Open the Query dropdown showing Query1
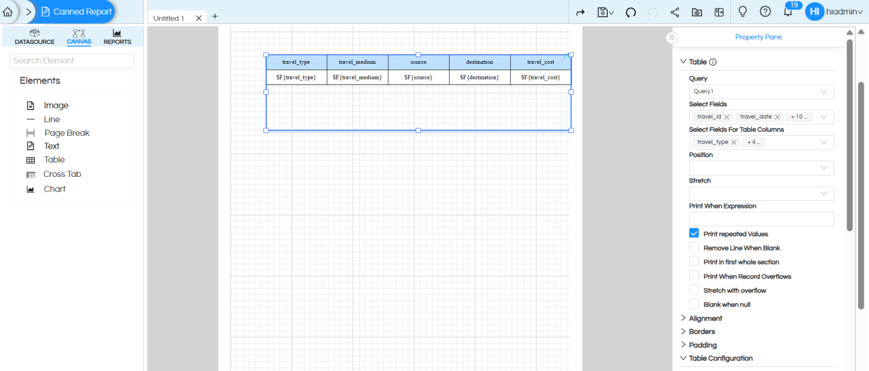Screen dimensions: 869x371 click(761, 91)
